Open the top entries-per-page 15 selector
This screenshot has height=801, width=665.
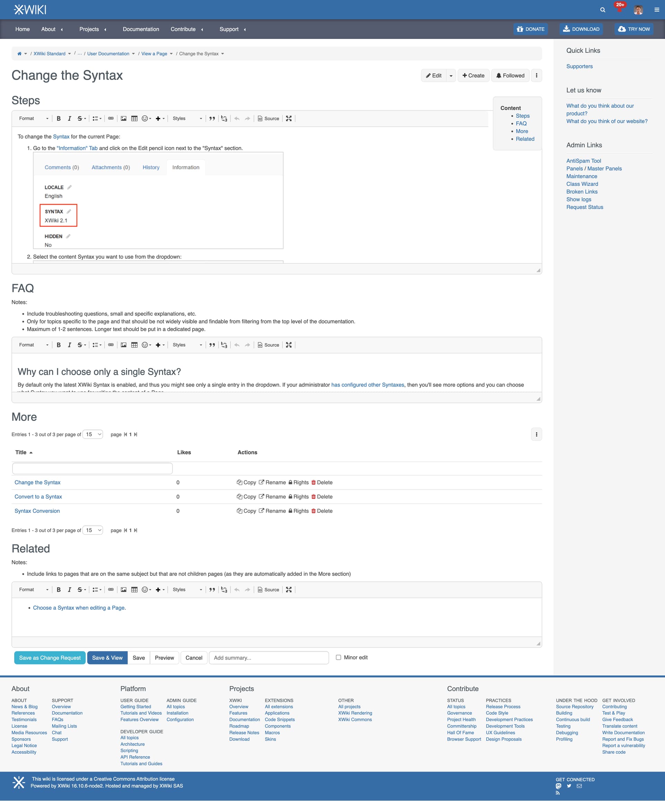[x=93, y=434]
